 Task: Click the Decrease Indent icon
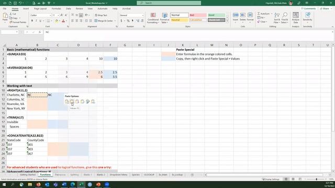coord(86,21)
